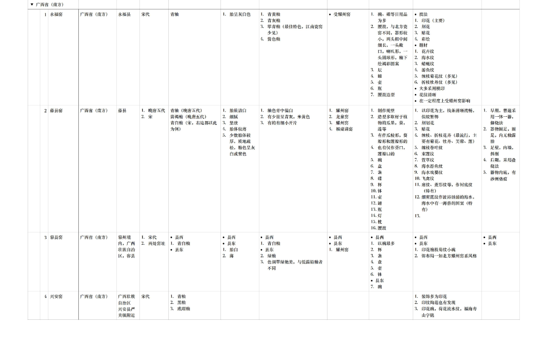Click the 广西省（南方）cell in 兴安窑 row
This screenshot has height=348, width=548.
pos(94,296)
